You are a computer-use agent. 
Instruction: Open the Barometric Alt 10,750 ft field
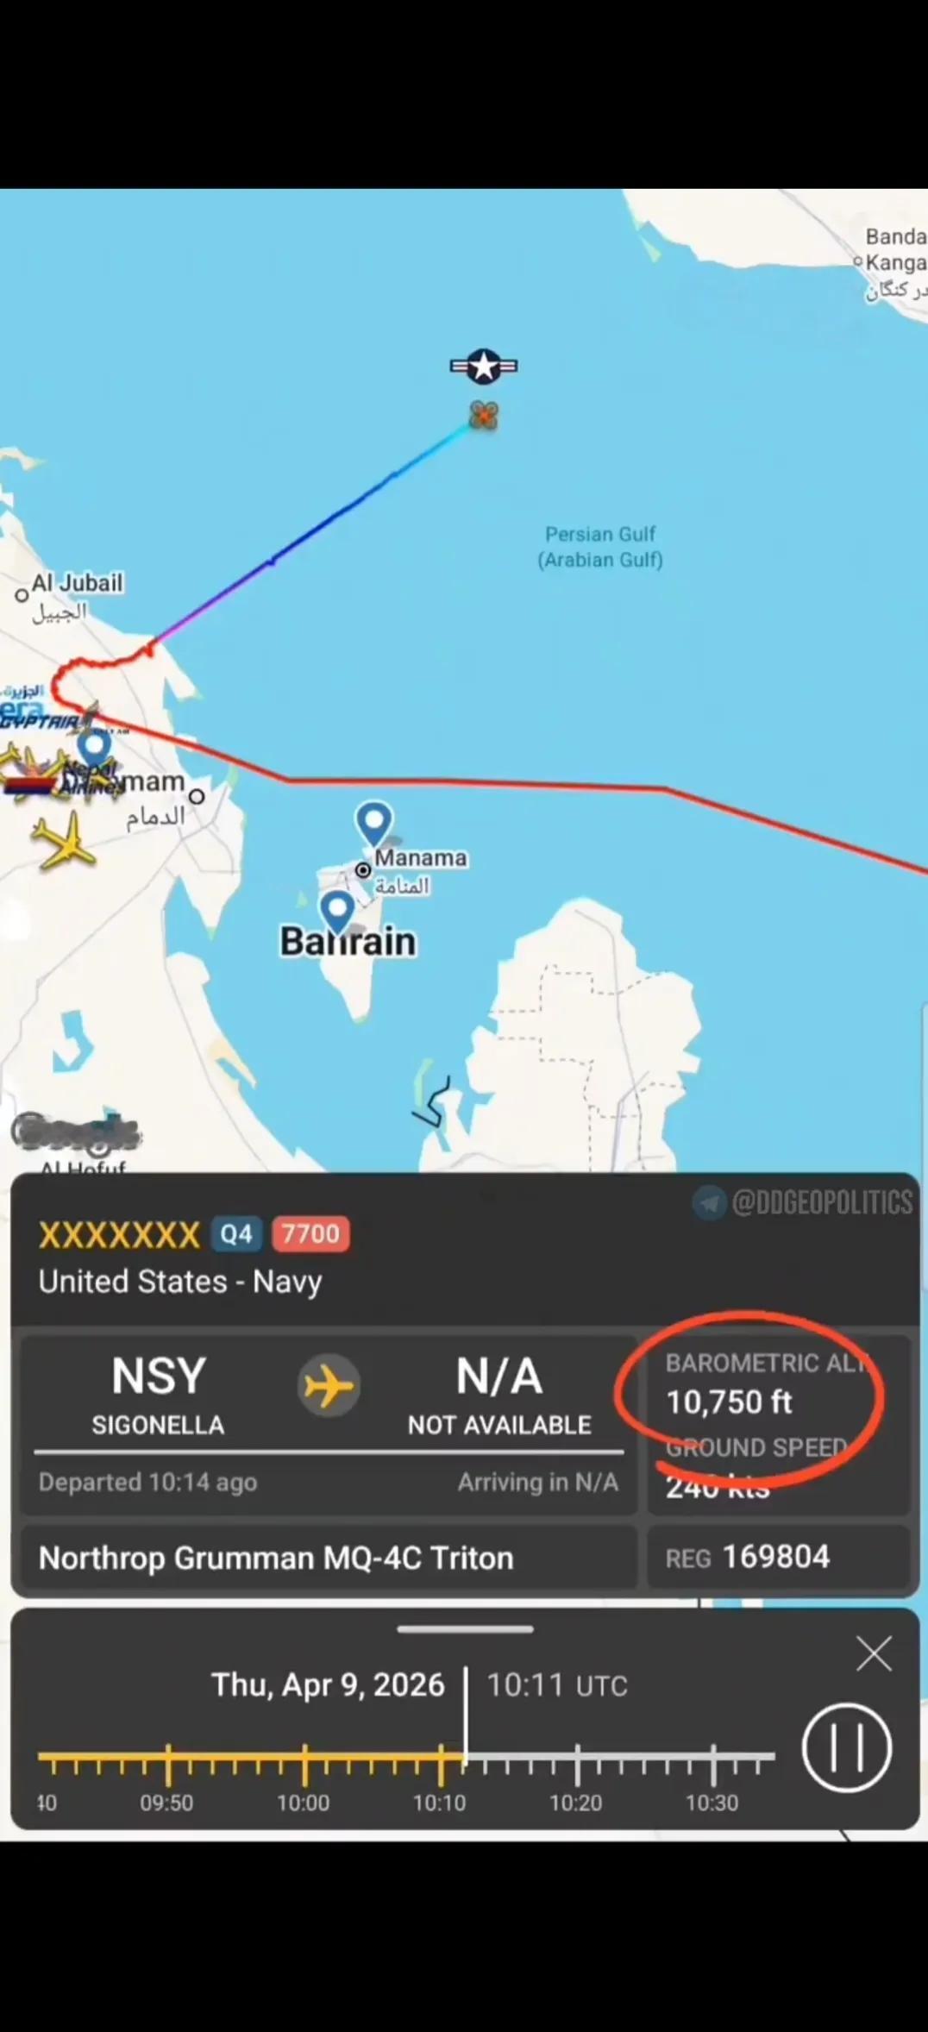(768, 1385)
